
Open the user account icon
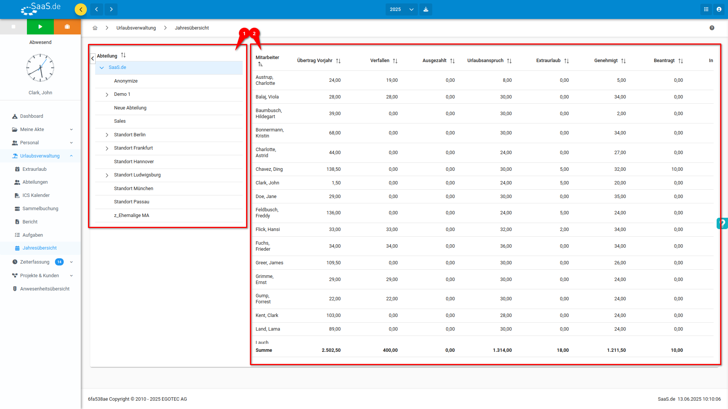coord(719,9)
